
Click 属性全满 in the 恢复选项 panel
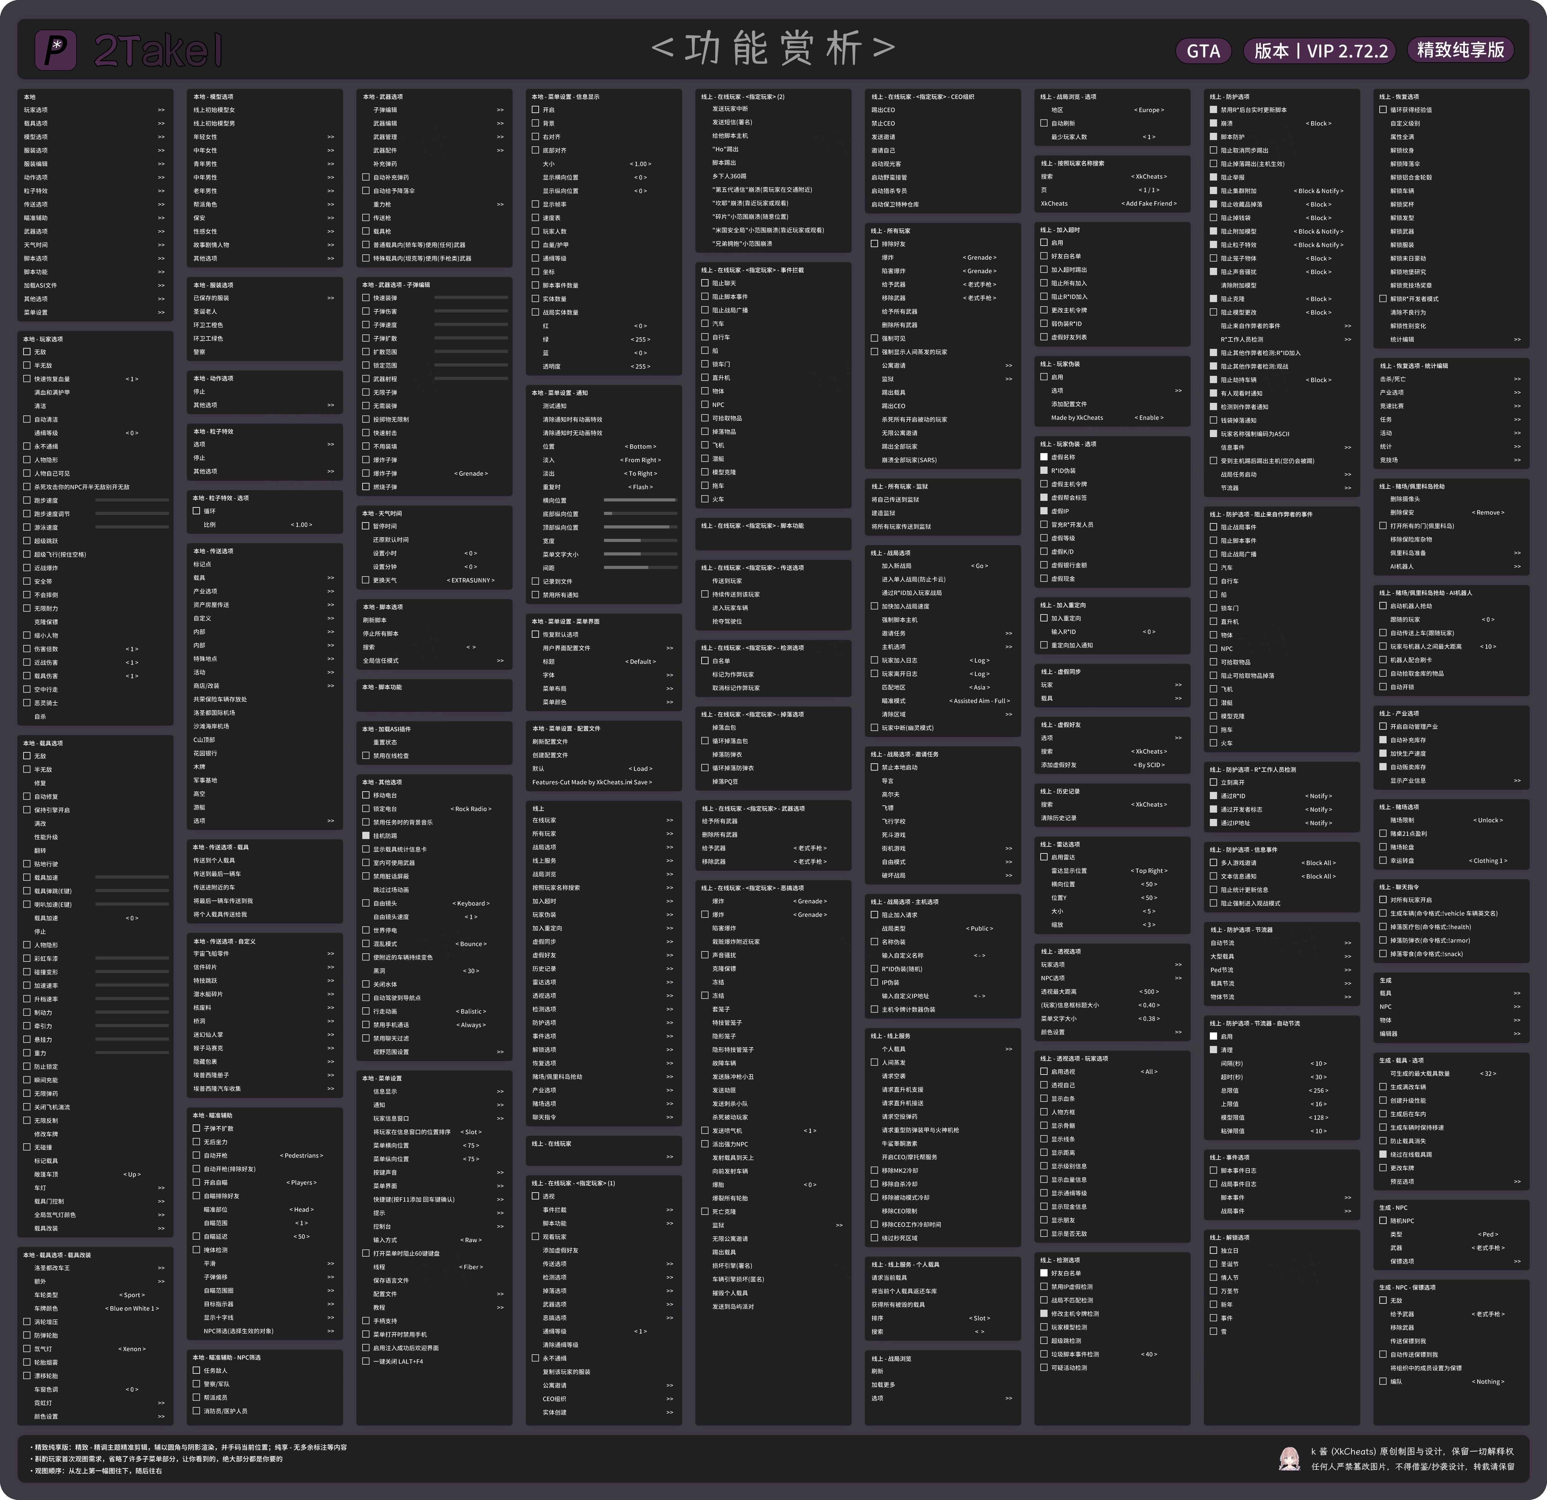(x=1403, y=137)
